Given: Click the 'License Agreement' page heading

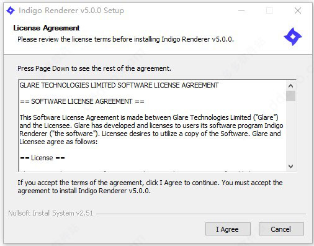Looking at the screenshot, I should (47, 28).
